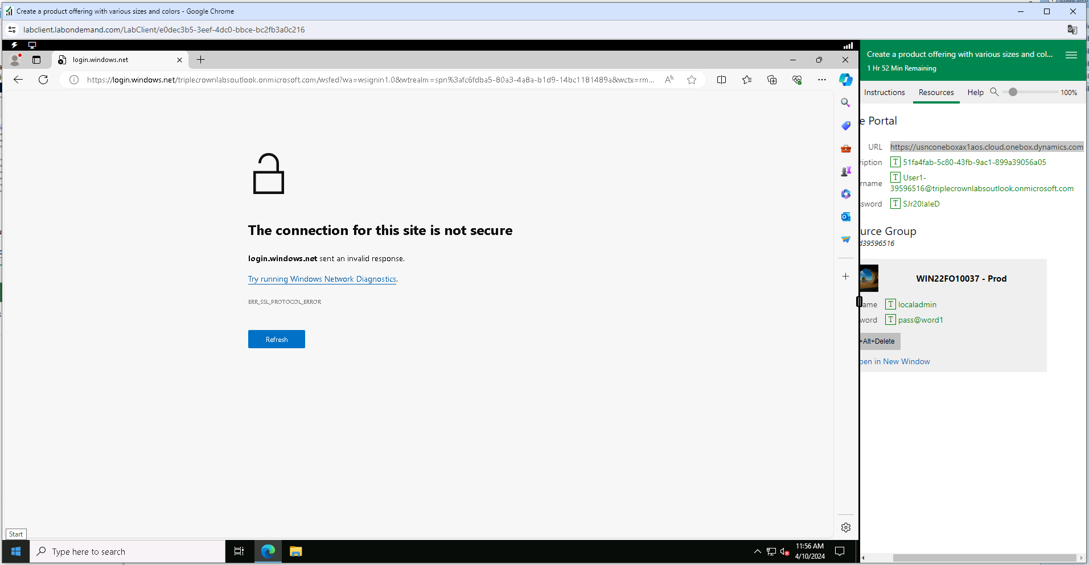Add a site to Edge sidebar
The image size is (1089, 565).
point(846,276)
